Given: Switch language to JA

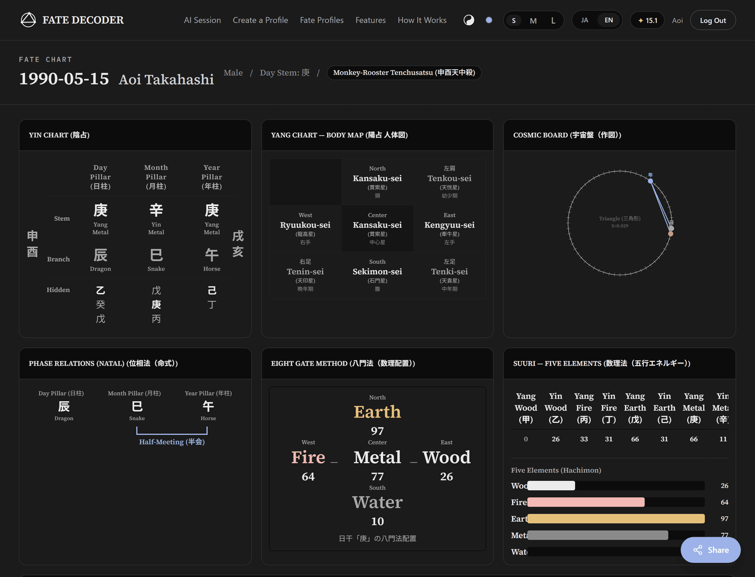Looking at the screenshot, I should point(585,20).
